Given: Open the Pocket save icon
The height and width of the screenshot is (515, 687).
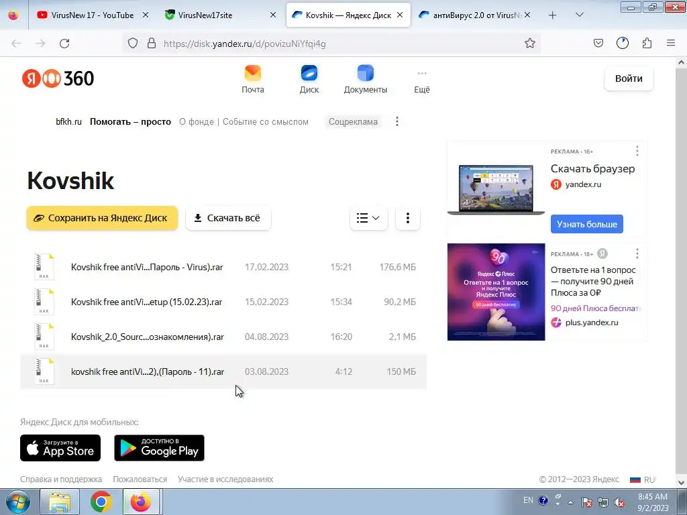Looking at the screenshot, I should pyautogui.click(x=598, y=44).
